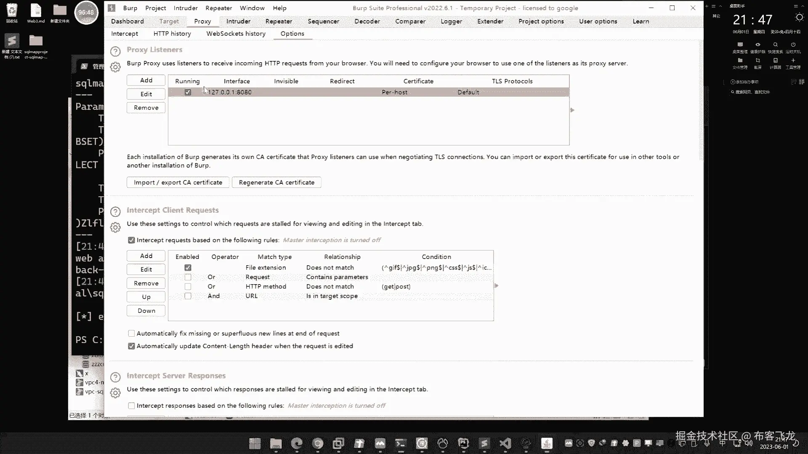Open Proxy Listeners help question icon
This screenshot has height=454, width=808.
pos(115,51)
